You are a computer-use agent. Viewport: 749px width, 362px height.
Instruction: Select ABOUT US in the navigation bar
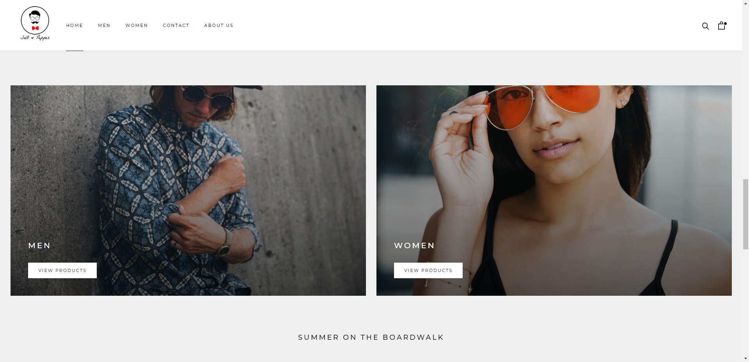(219, 25)
